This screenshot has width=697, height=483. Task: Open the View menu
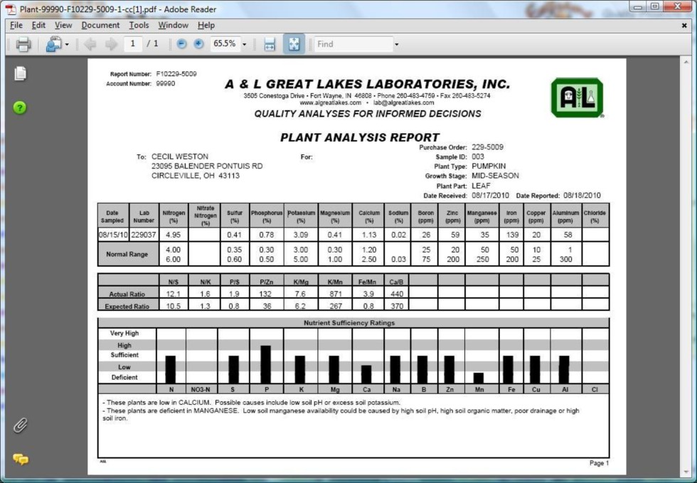tap(63, 25)
